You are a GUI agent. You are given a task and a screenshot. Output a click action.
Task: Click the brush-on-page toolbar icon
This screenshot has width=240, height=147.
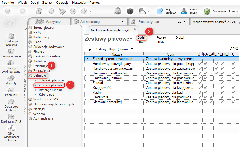tap(62, 11)
